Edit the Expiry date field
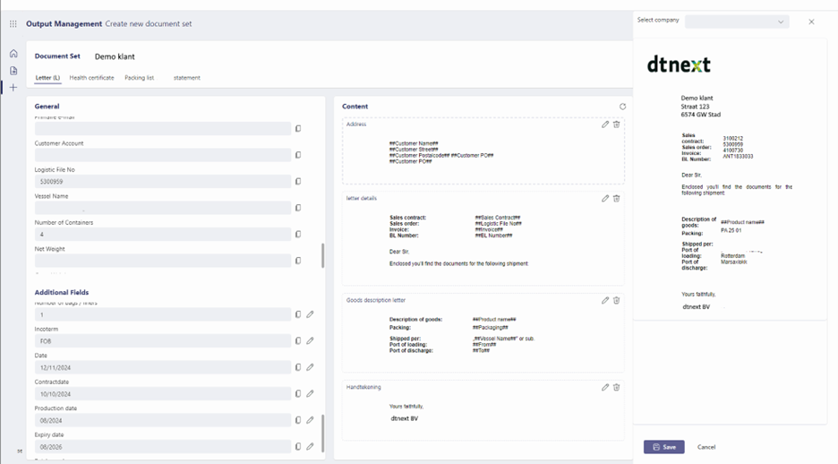This screenshot has height=464, width=838. (x=310, y=446)
